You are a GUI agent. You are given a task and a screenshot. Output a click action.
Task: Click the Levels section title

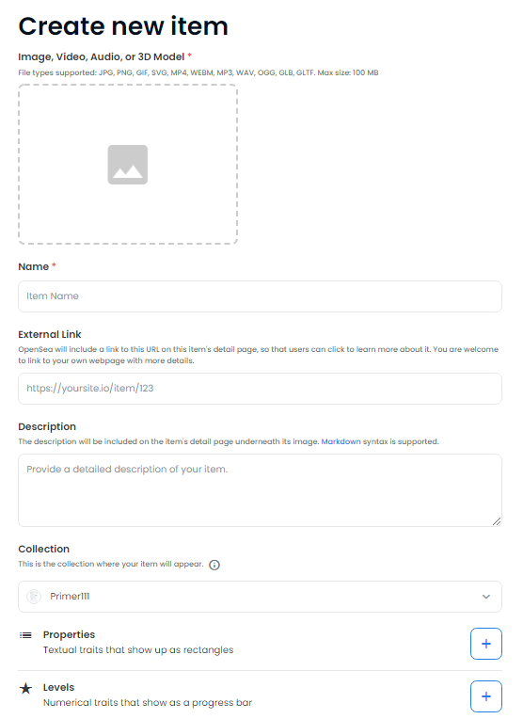(x=58, y=687)
